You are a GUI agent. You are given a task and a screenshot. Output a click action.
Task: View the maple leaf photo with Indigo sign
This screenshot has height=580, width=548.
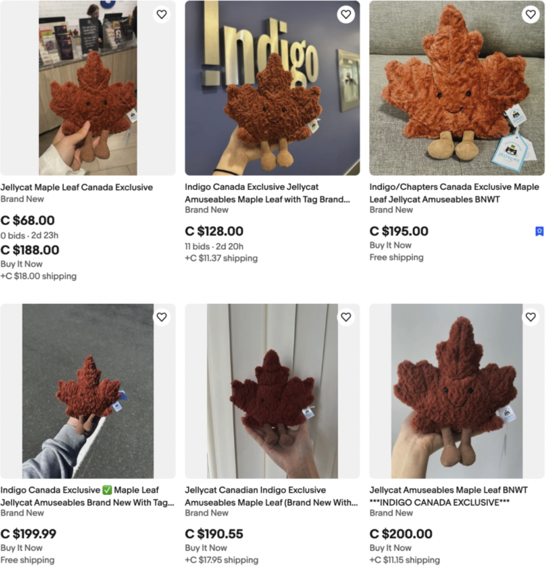coord(272,88)
